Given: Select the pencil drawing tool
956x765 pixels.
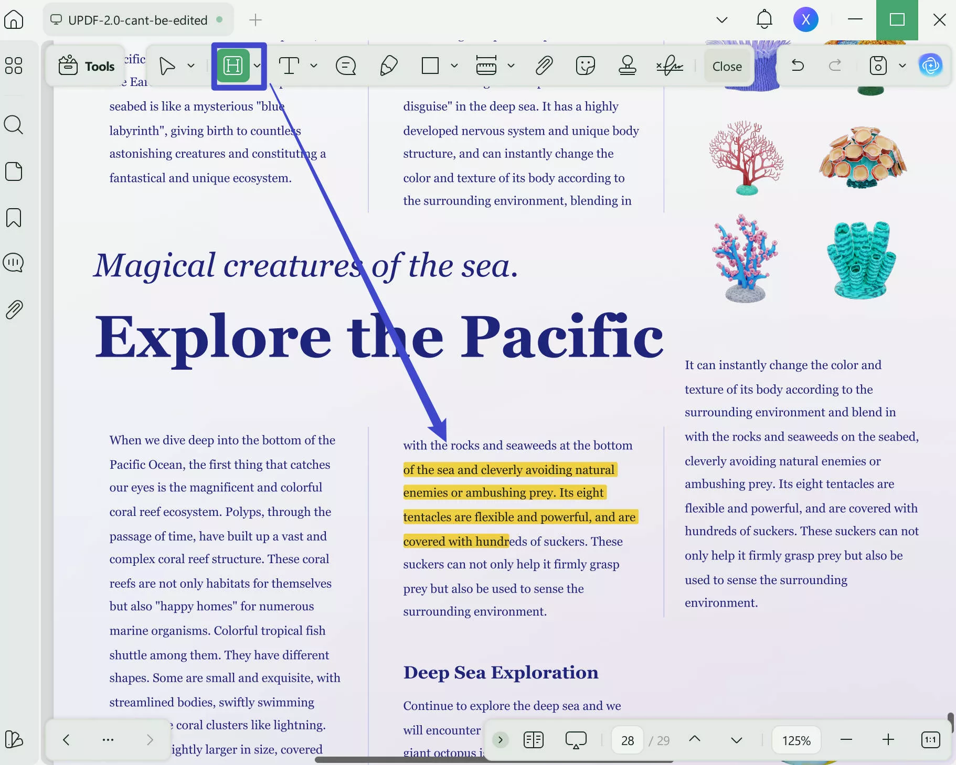Looking at the screenshot, I should coord(388,66).
